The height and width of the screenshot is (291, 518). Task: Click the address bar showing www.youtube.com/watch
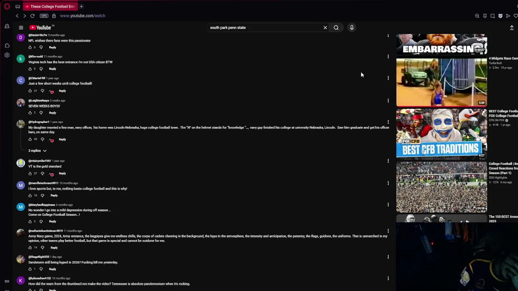coord(83,16)
